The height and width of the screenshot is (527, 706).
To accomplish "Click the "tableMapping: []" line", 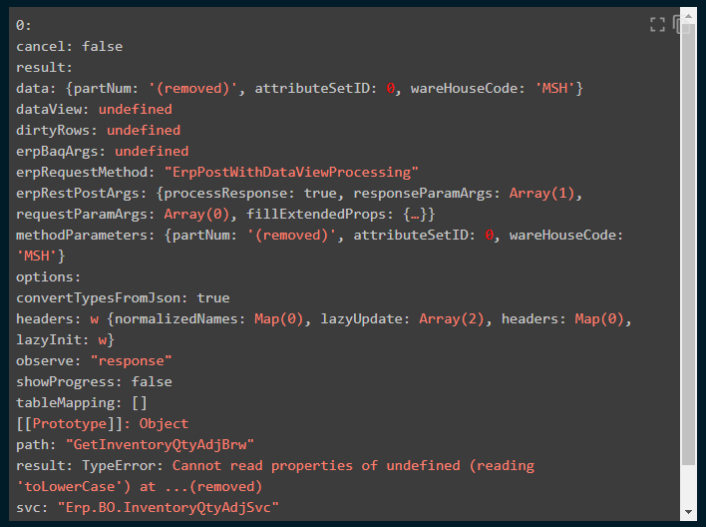I will (x=82, y=403).
